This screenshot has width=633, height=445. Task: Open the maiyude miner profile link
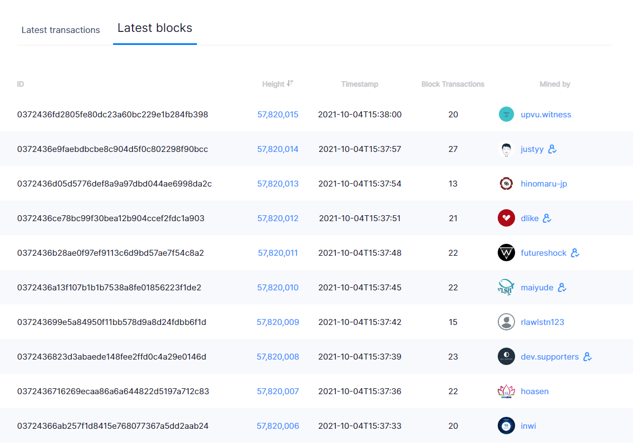point(537,288)
